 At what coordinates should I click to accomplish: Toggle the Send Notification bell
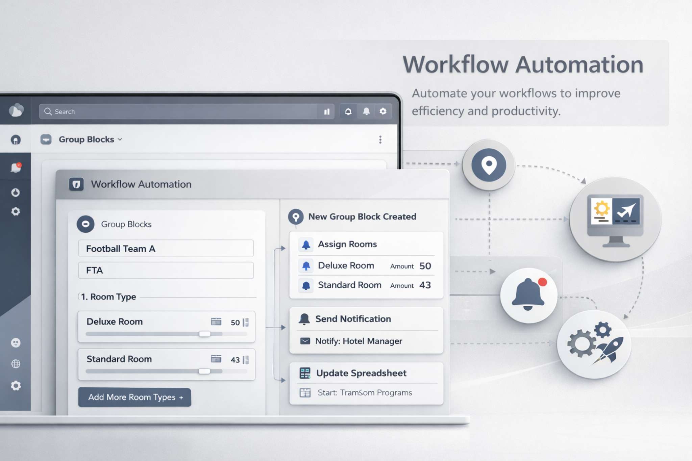click(x=304, y=319)
